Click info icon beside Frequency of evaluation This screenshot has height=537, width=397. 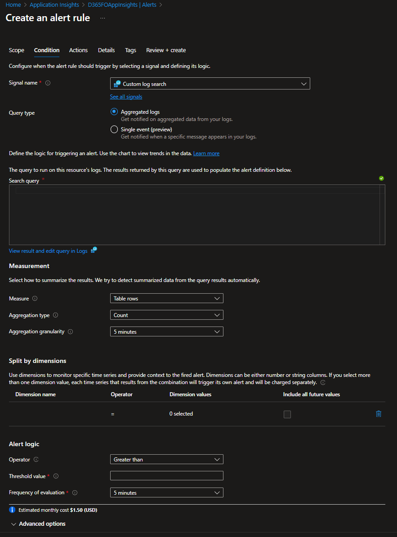pos(75,493)
